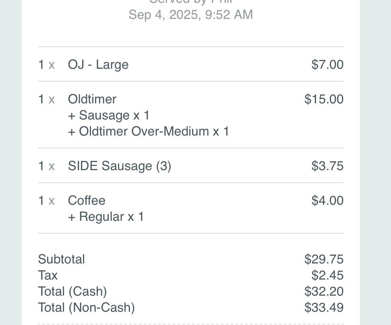391x325 pixels.
Task: Click the SIDE Sausage (3) item
Action: tap(120, 166)
